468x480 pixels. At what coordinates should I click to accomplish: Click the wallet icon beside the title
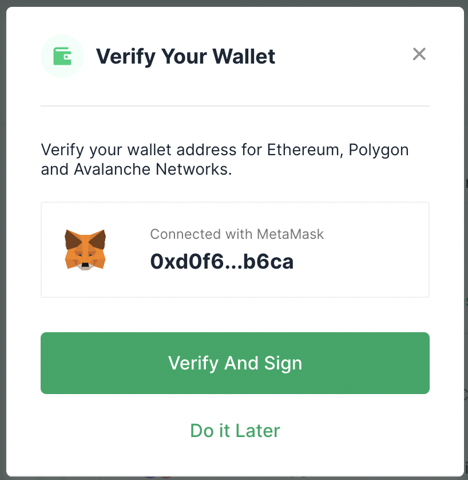pos(62,56)
